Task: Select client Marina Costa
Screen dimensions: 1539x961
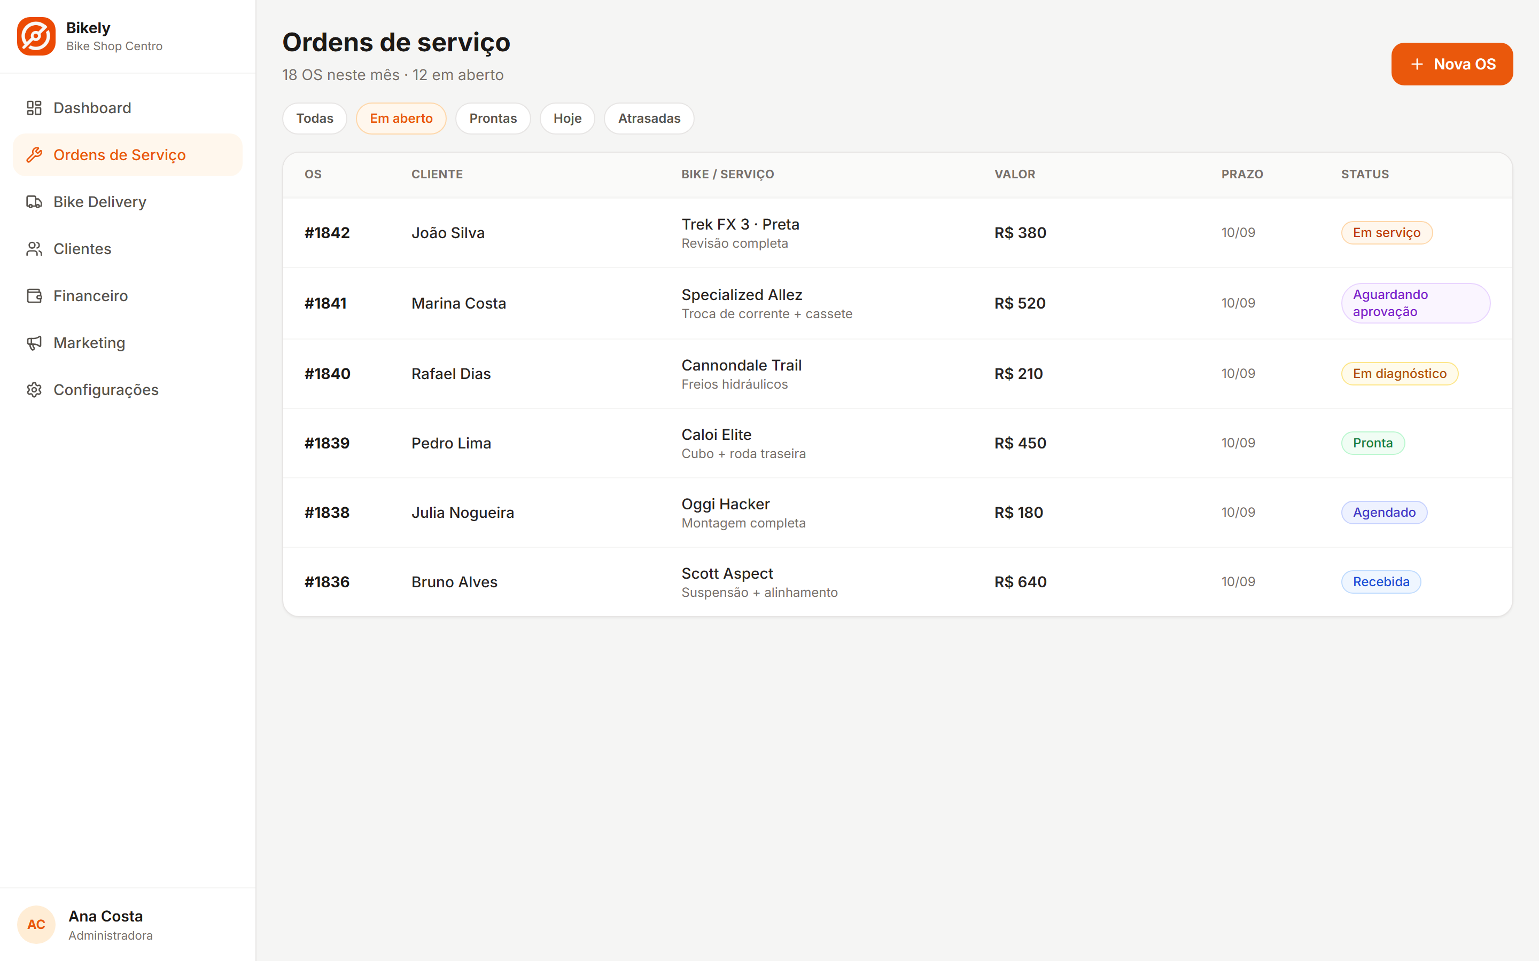Action: click(x=458, y=303)
